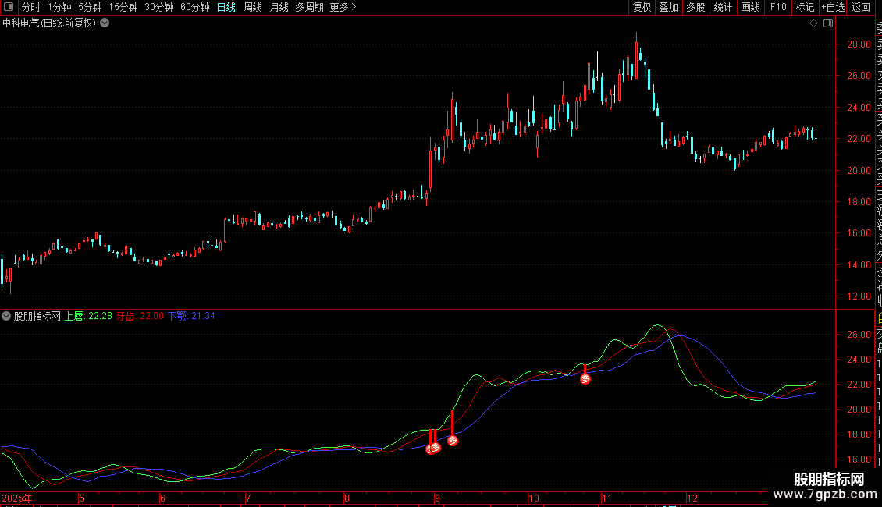Image resolution: width=882 pixels, height=507 pixels.
Task: Click the 多股 multi-stock button
Action: pyautogui.click(x=695, y=7)
